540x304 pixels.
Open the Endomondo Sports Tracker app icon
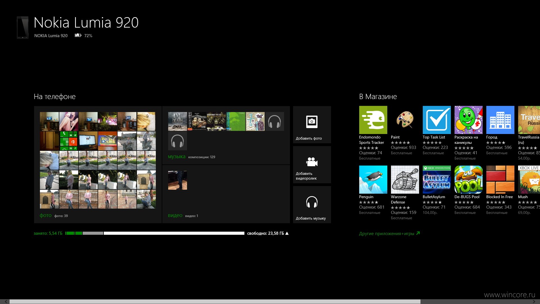tap(373, 120)
